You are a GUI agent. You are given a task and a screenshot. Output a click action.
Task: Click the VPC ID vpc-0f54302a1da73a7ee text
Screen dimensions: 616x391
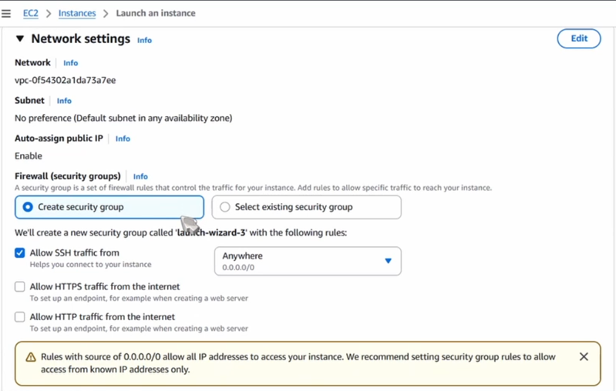66,80
